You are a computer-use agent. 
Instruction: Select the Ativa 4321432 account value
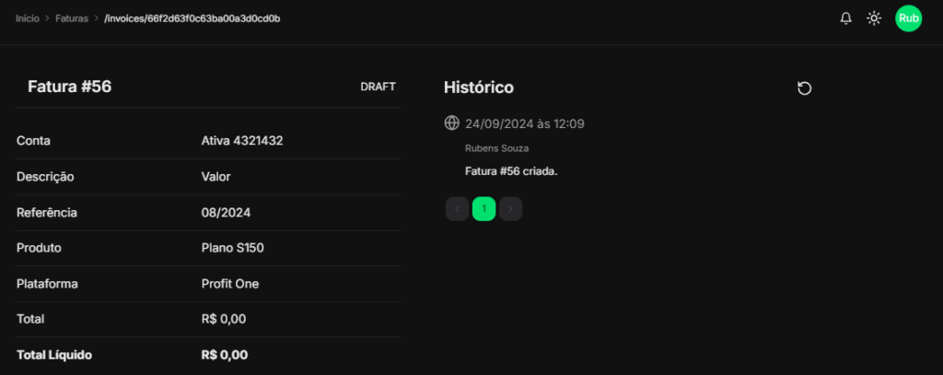click(241, 141)
